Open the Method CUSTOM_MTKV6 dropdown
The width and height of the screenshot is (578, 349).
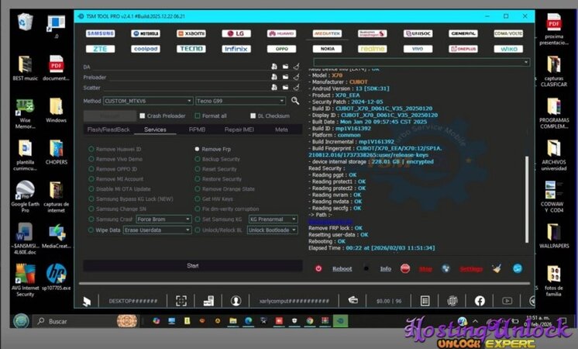click(147, 101)
